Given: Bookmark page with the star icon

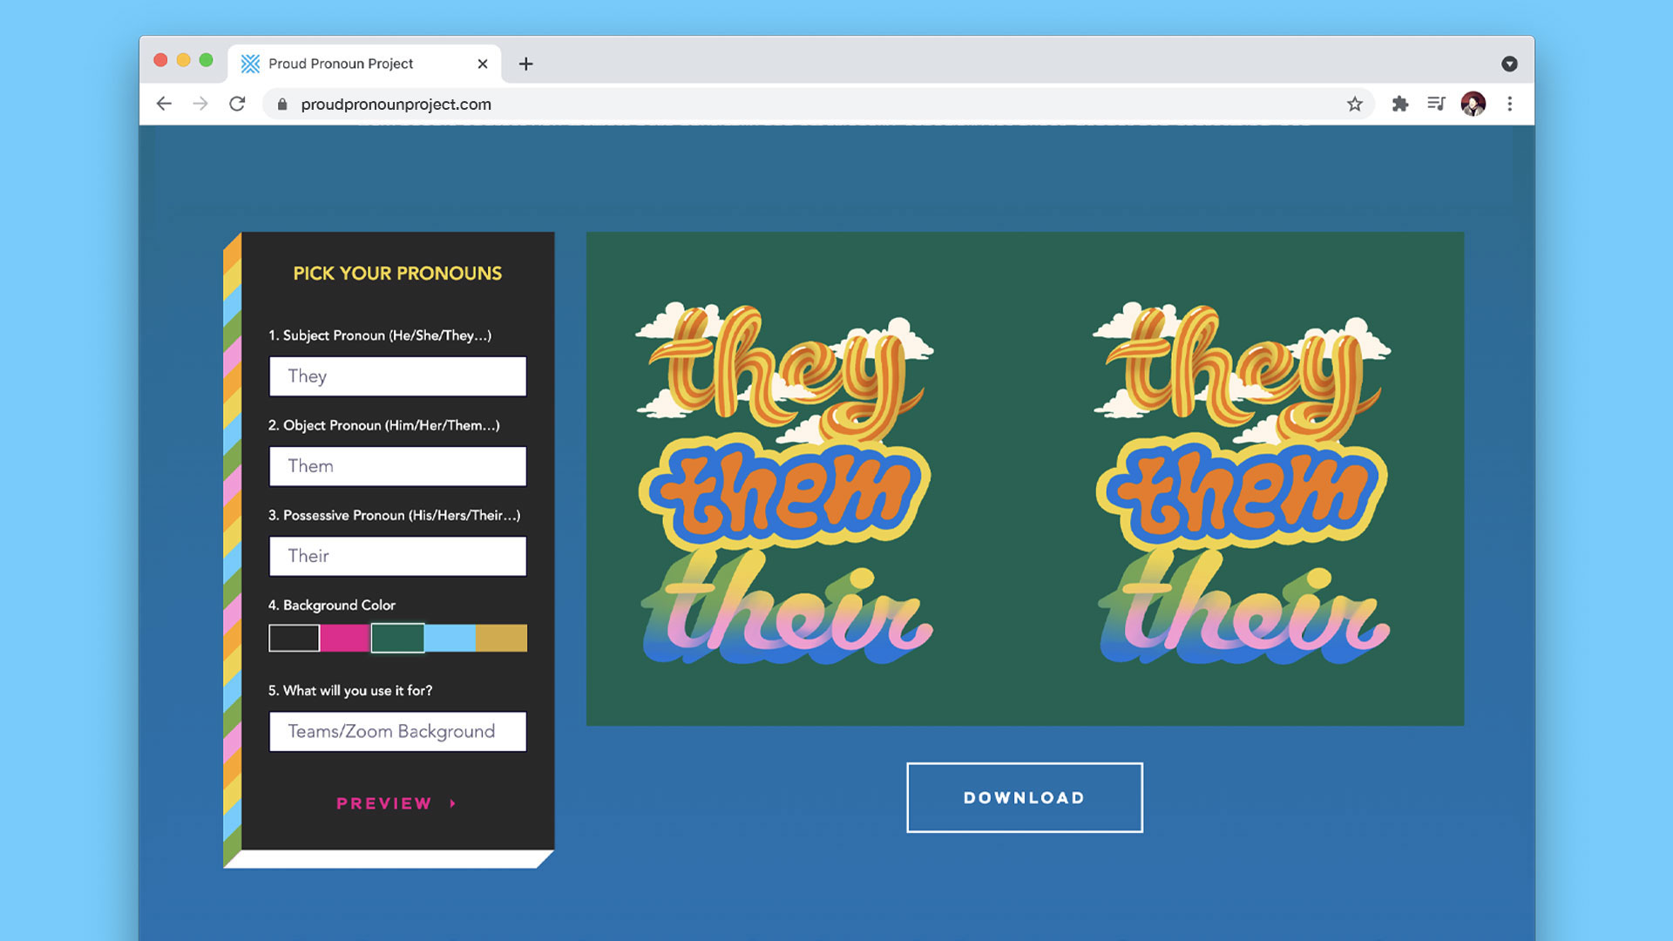Looking at the screenshot, I should coord(1354,104).
